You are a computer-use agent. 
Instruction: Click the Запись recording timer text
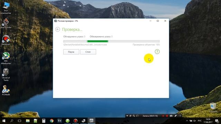click(150, 116)
